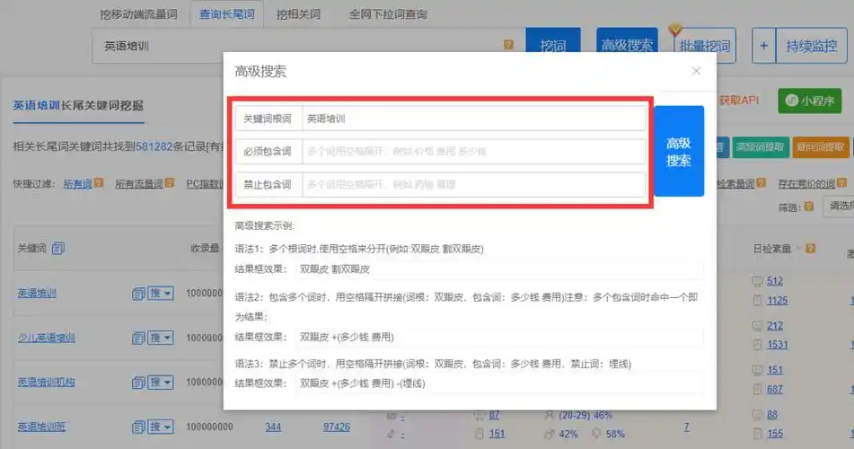Filter by the 所有词 quick link
This screenshot has width=854, height=449.
78,184
